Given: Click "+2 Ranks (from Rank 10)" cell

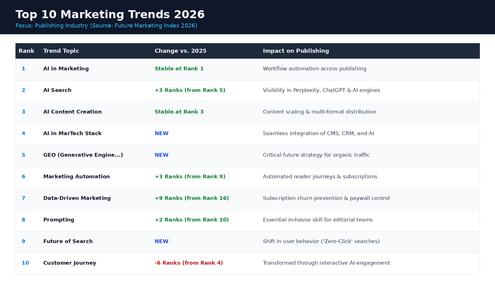Looking at the screenshot, I should [x=192, y=220].
